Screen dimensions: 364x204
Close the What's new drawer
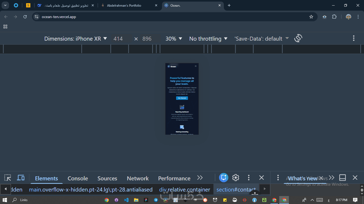click(x=355, y=178)
